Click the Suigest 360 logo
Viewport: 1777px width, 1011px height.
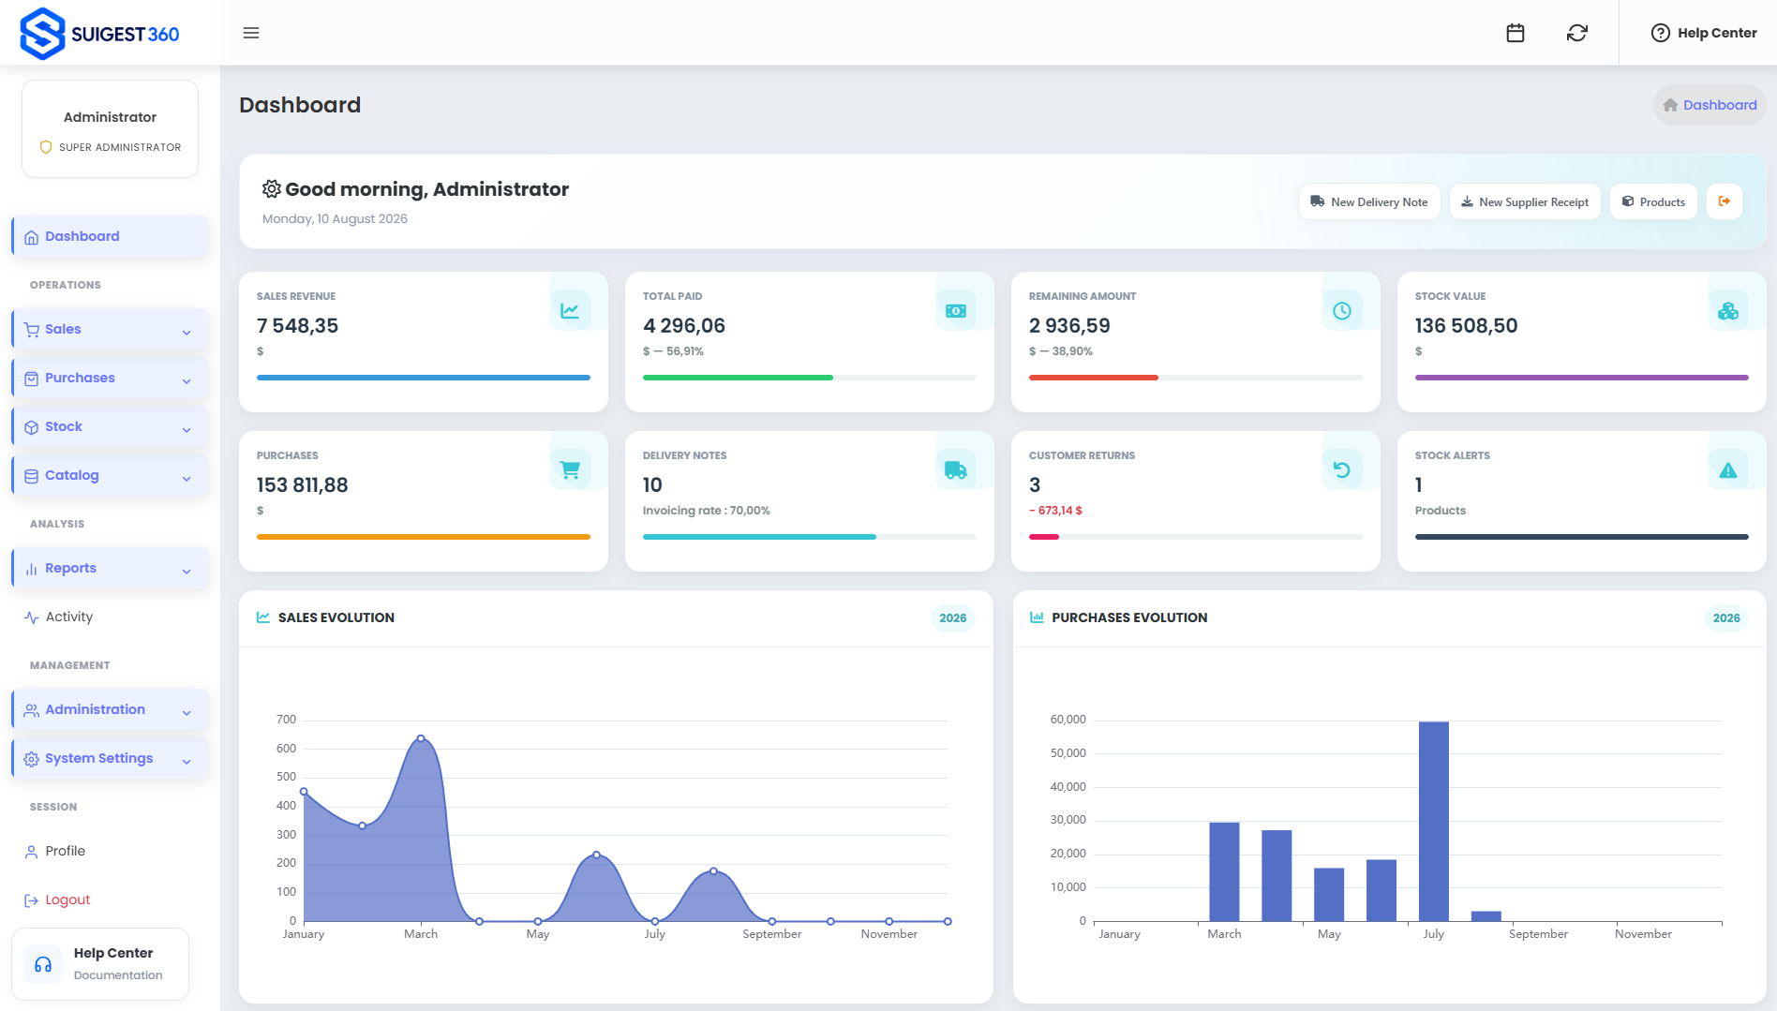click(x=99, y=34)
